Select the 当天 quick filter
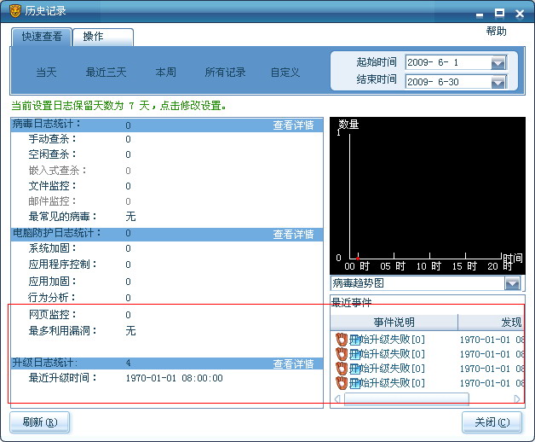The width and height of the screenshot is (535, 442). point(46,73)
